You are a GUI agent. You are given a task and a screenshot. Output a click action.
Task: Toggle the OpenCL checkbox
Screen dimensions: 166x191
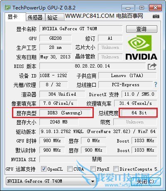pyautogui.click(x=44, y=169)
